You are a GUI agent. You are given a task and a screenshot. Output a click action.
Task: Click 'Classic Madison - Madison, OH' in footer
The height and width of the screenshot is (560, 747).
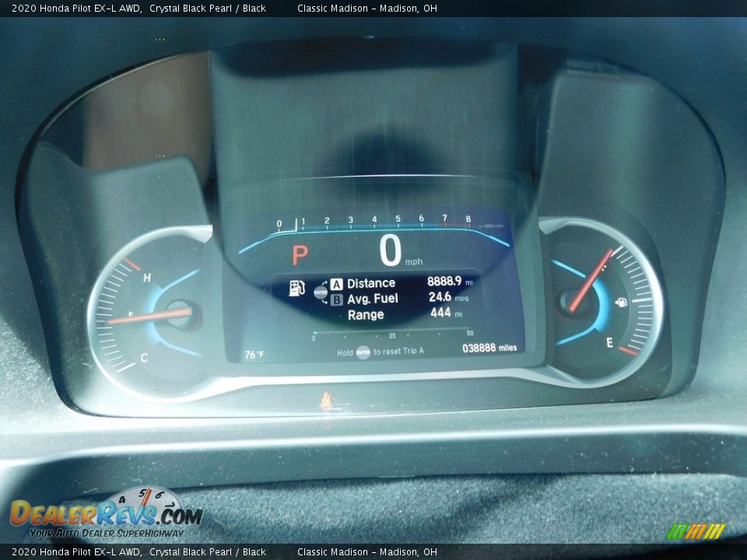click(x=366, y=552)
